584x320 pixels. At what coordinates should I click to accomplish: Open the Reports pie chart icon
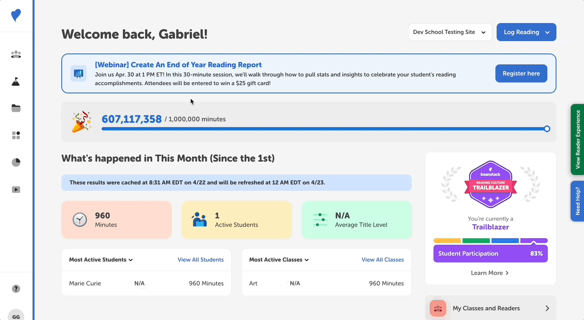16,162
